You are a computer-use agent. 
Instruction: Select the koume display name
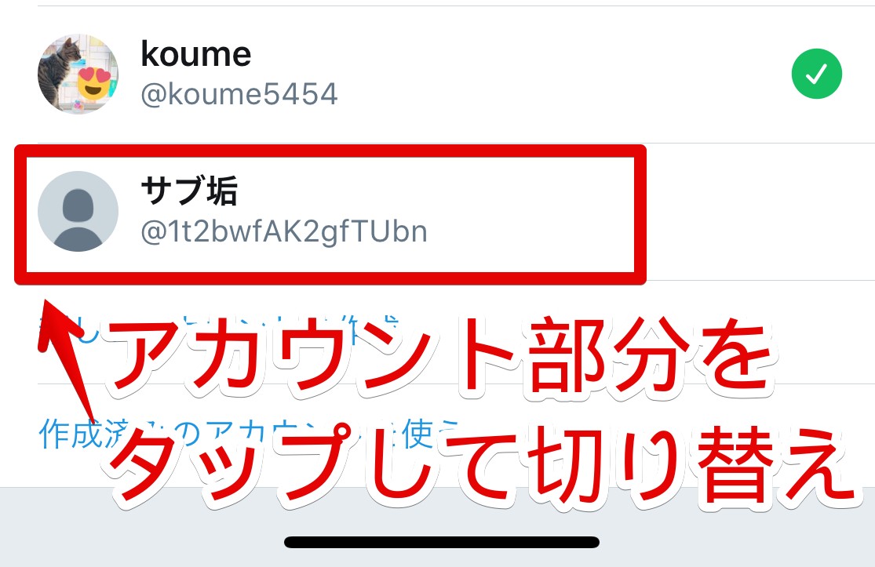point(196,54)
